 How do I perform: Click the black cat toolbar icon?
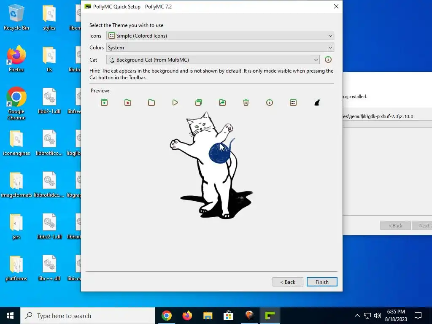point(317,103)
